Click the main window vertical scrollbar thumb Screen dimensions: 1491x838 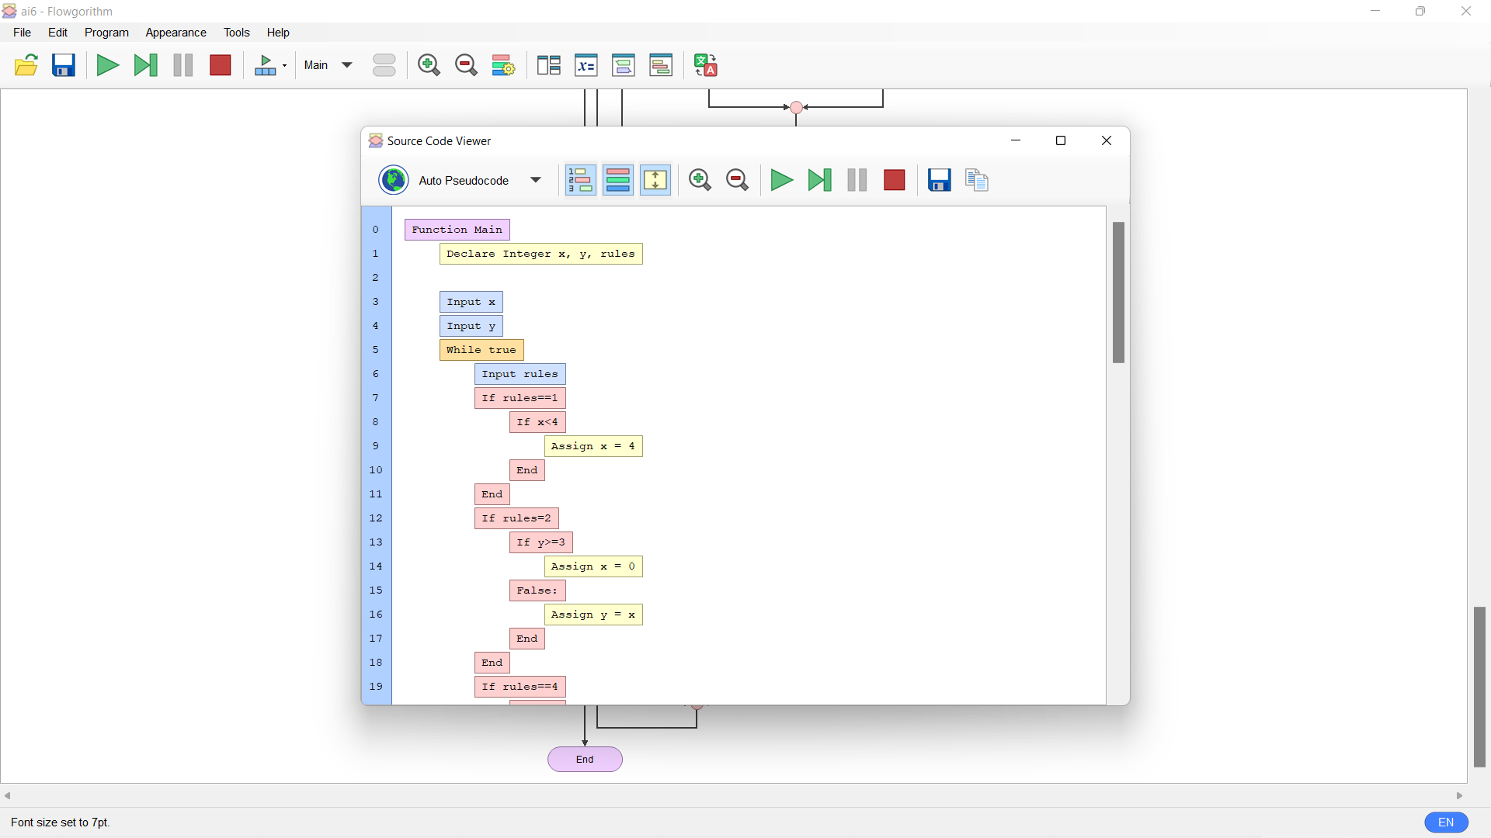(1479, 687)
